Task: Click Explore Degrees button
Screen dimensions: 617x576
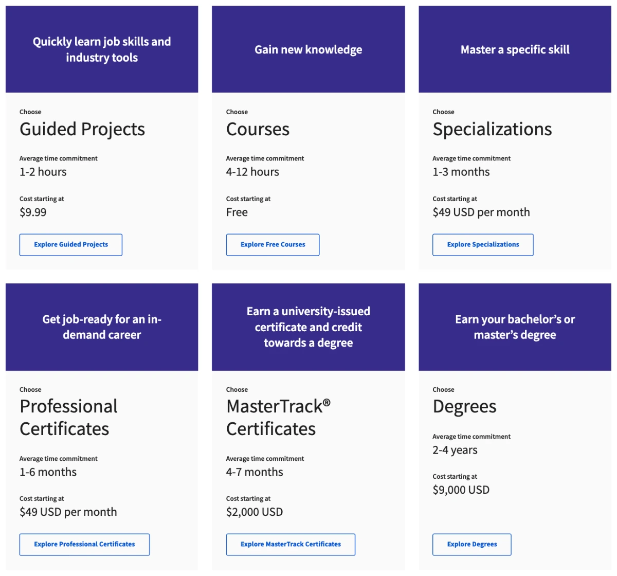Action: (472, 545)
